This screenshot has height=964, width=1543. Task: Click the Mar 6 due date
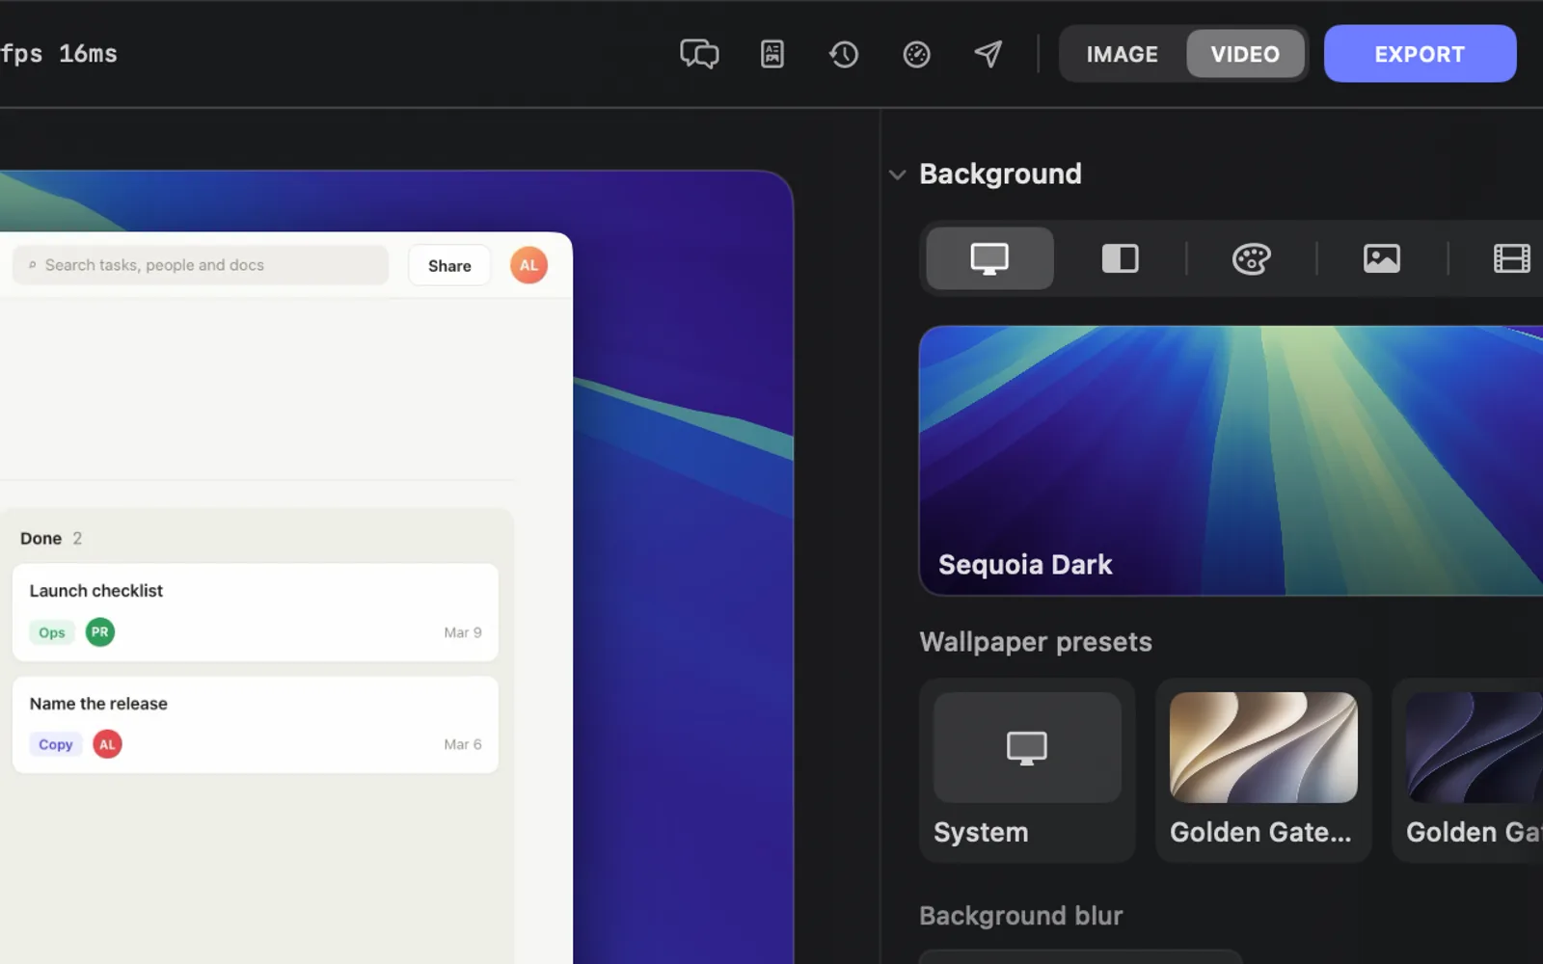463,744
